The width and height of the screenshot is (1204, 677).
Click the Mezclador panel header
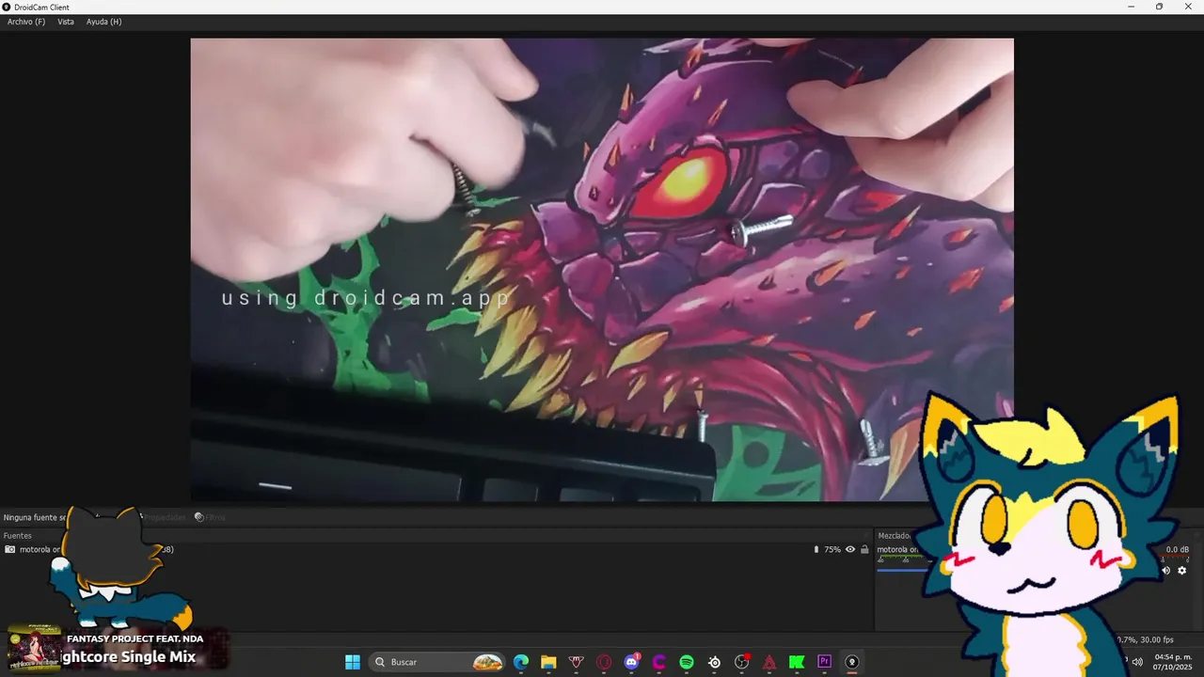coord(895,536)
